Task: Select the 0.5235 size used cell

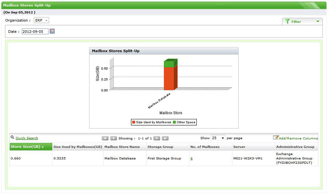Action: tap(78, 159)
